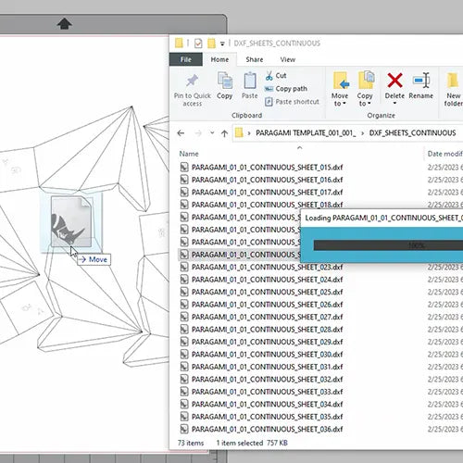Click DXF_SHEETS_CONTINUOUS breadcrumb in the address bar
Screen dimensions: 463x463
tap(412, 133)
